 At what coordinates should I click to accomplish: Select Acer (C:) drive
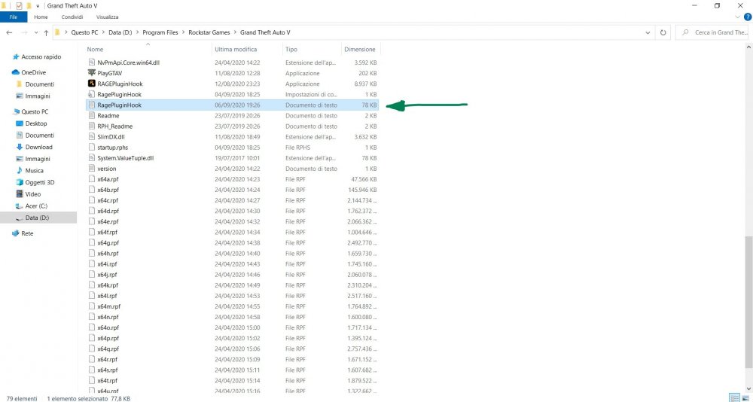pyautogui.click(x=32, y=206)
